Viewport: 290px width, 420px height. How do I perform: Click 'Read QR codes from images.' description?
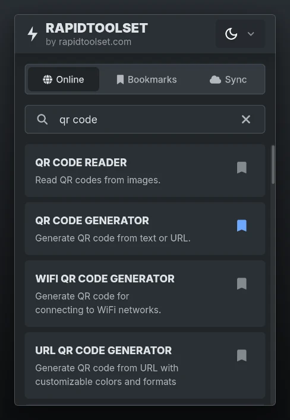(98, 180)
